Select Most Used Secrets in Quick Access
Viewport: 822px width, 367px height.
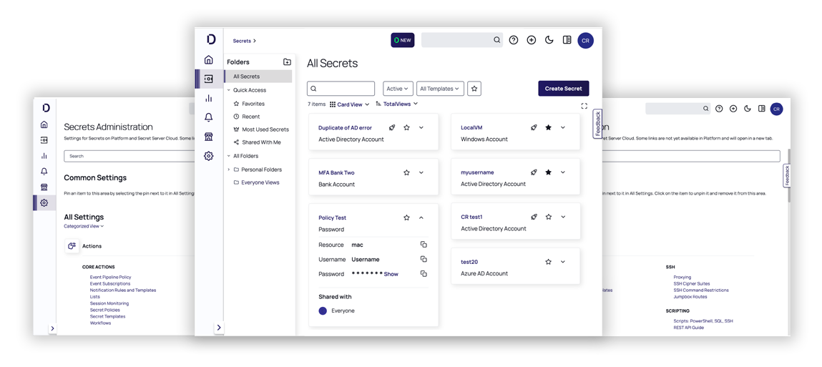[x=265, y=129]
